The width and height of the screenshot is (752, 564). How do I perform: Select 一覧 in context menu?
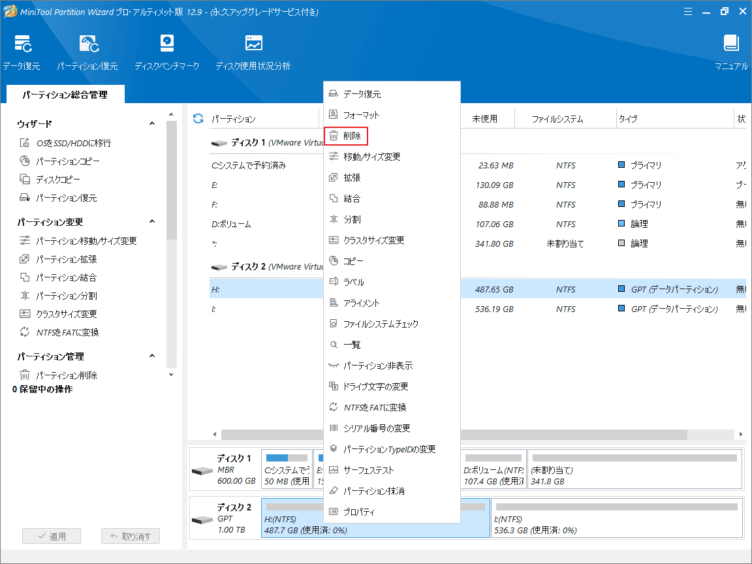click(392, 345)
